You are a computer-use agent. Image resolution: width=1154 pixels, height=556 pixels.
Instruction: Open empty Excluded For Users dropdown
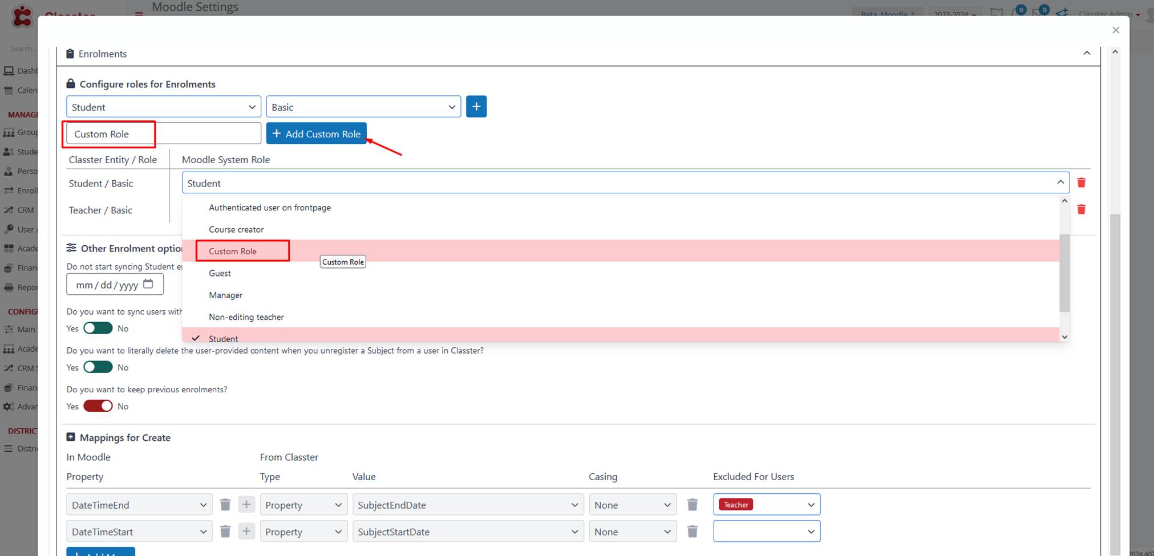tap(767, 531)
